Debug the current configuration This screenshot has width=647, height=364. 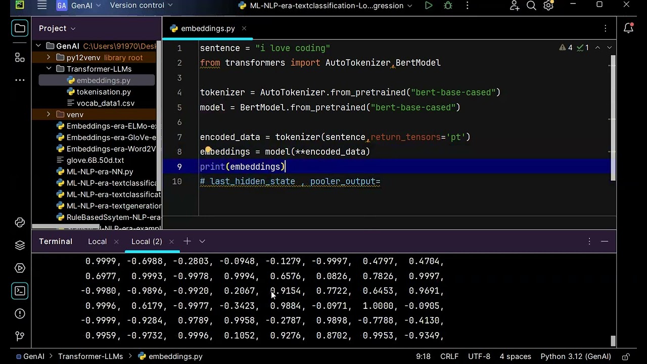point(448,6)
